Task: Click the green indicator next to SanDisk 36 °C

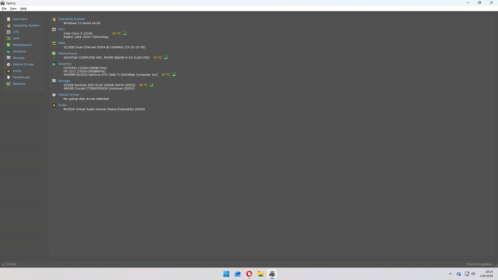Action: point(152,85)
